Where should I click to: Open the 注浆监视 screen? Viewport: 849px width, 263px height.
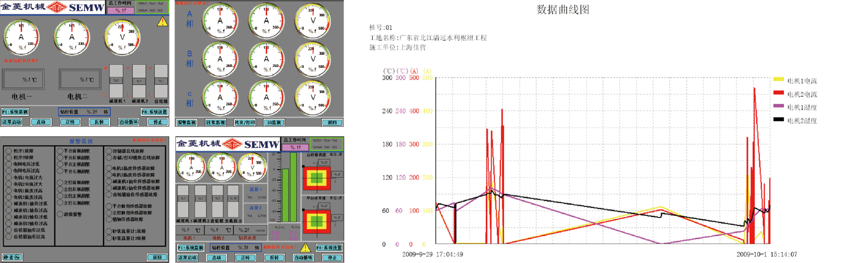coord(216,122)
